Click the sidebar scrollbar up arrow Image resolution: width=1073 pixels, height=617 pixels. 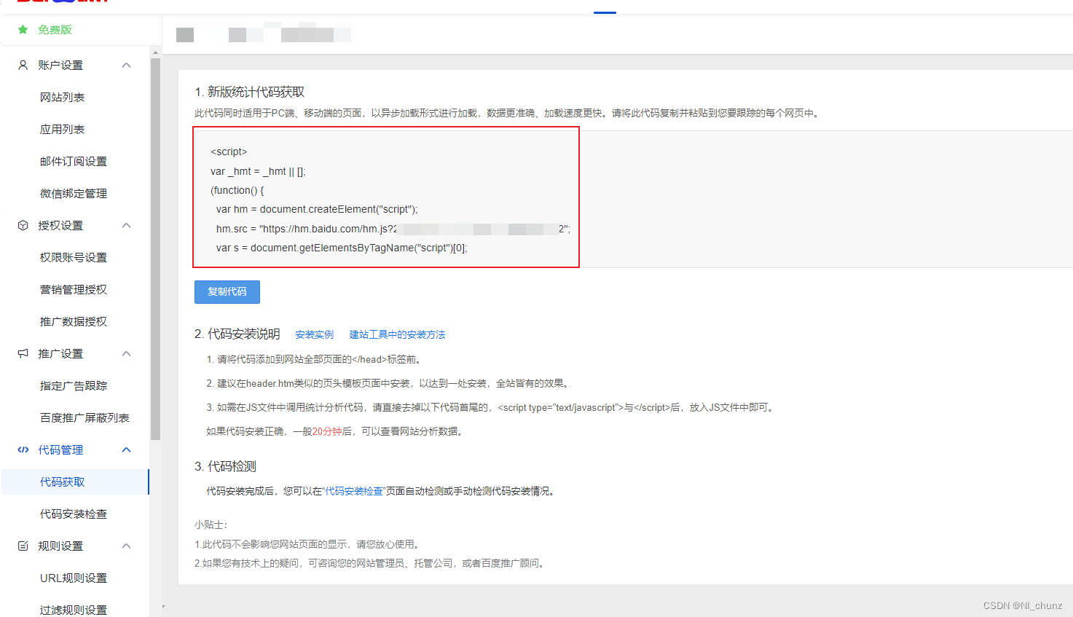[x=155, y=52]
